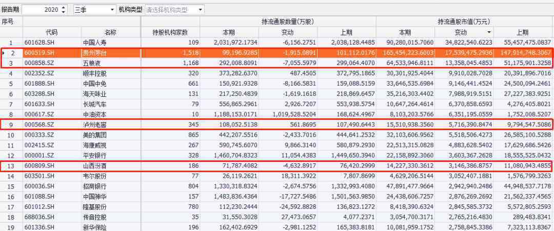Click change value 1,019,528.5204 for 中油资本
The image size is (554, 231).
288,114
